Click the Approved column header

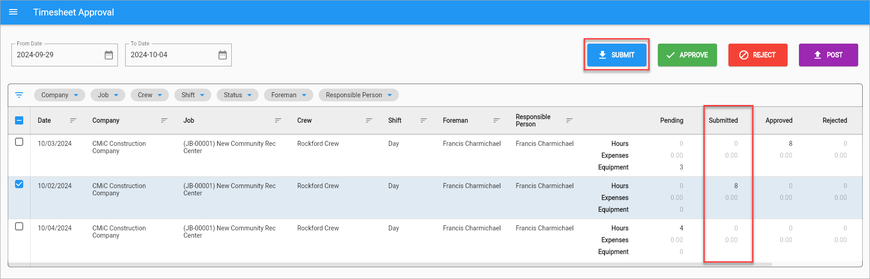click(x=779, y=120)
